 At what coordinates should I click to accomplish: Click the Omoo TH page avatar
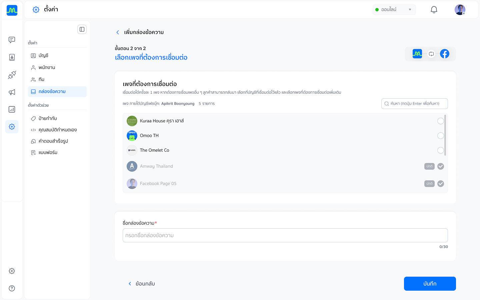point(132,135)
